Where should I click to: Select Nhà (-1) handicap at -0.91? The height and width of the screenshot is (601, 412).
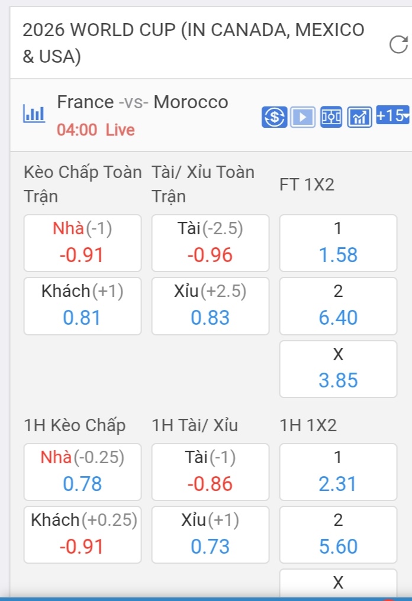(x=82, y=243)
